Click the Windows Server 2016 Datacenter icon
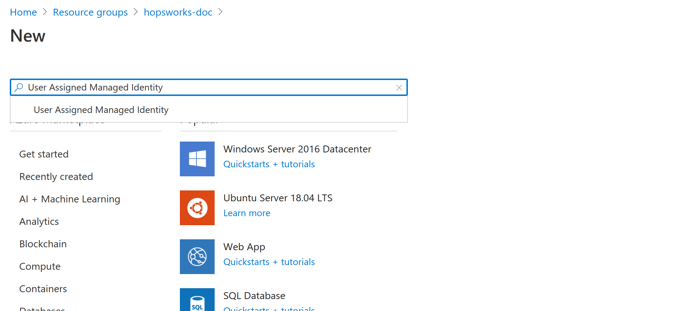675x311 pixels. point(197,159)
